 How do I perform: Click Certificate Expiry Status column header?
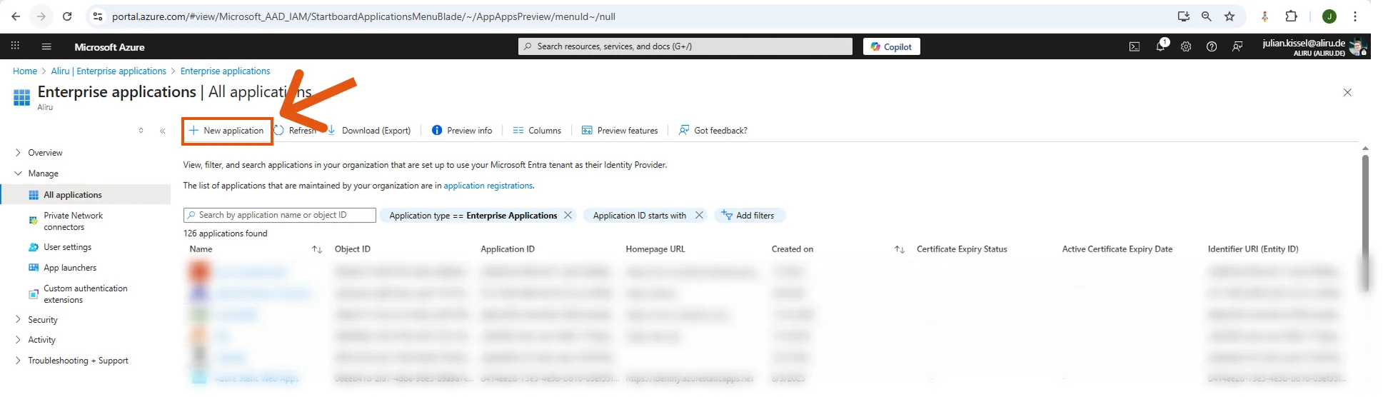(x=962, y=249)
